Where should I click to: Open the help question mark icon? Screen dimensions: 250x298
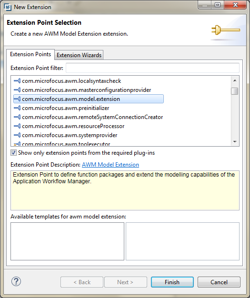coord(16,281)
